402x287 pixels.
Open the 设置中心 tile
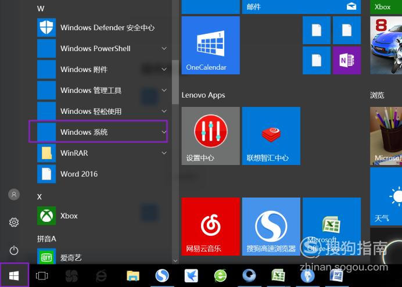pos(211,136)
